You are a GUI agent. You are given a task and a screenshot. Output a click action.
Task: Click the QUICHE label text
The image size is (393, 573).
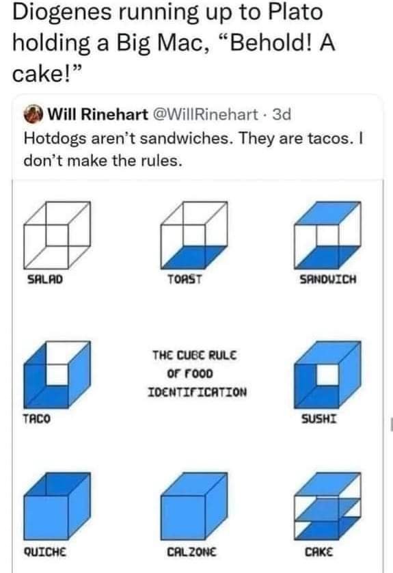point(45,551)
